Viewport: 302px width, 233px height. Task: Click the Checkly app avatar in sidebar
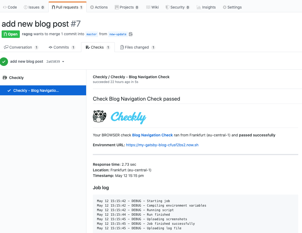click(5, 77)
